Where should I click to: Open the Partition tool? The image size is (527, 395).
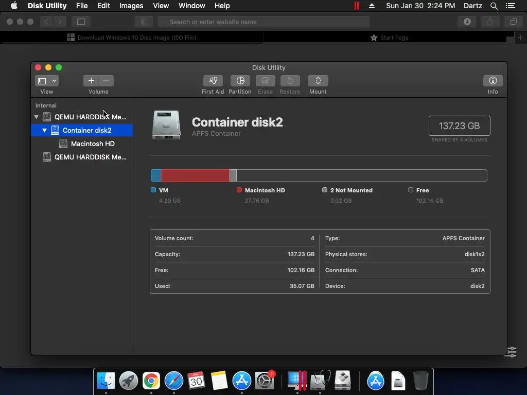240,81
